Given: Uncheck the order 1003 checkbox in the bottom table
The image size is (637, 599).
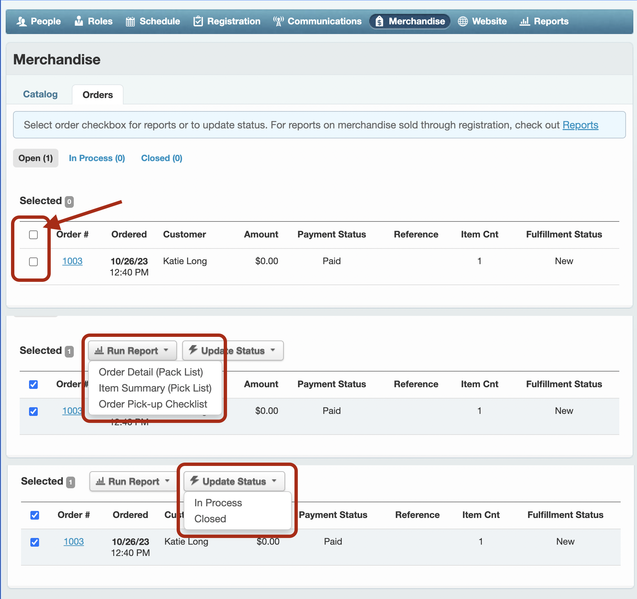Looking at the screenshot, I should (x=35, y=542).
